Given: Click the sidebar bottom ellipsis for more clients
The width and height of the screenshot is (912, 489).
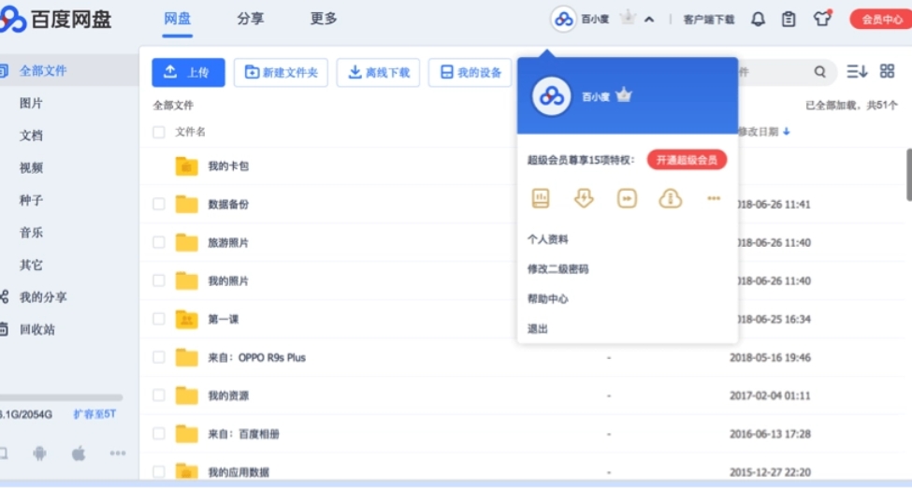Looking at the screenshot, I should [x=118, y=453].
